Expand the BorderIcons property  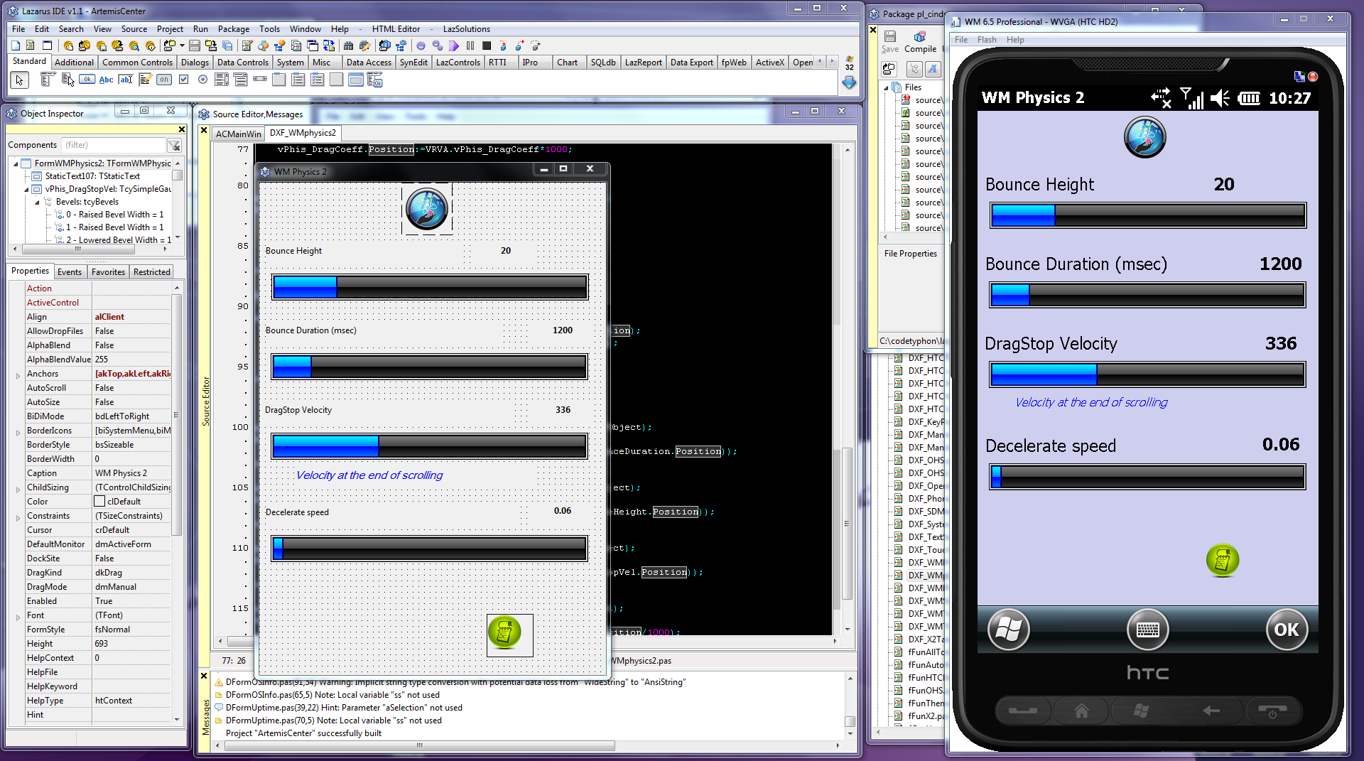point(18,431)
